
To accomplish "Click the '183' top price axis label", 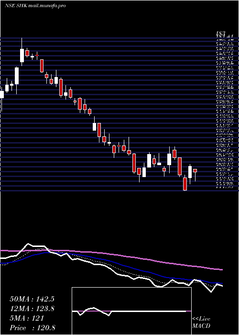I will [x=220, y=33].
